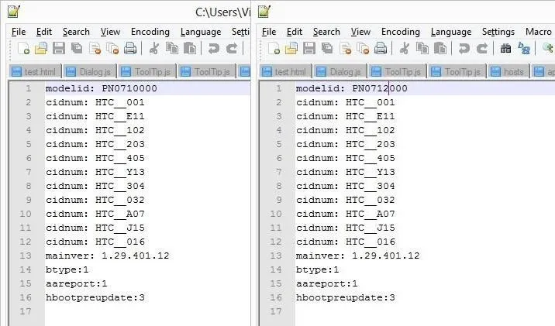Click 'cidnum: HTC__Y13' in right window
Image resolution: width=555 pixels, height=326 pixels.
pyautogui.click(x=345, y=172)
